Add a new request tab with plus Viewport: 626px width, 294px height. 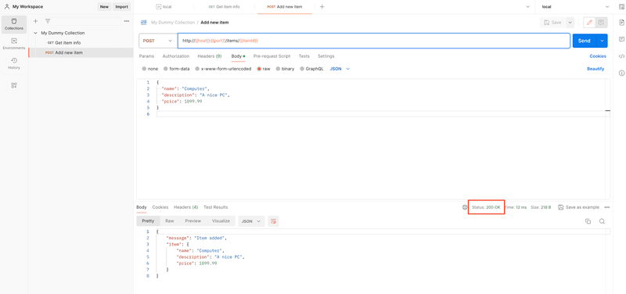(322, 7)
